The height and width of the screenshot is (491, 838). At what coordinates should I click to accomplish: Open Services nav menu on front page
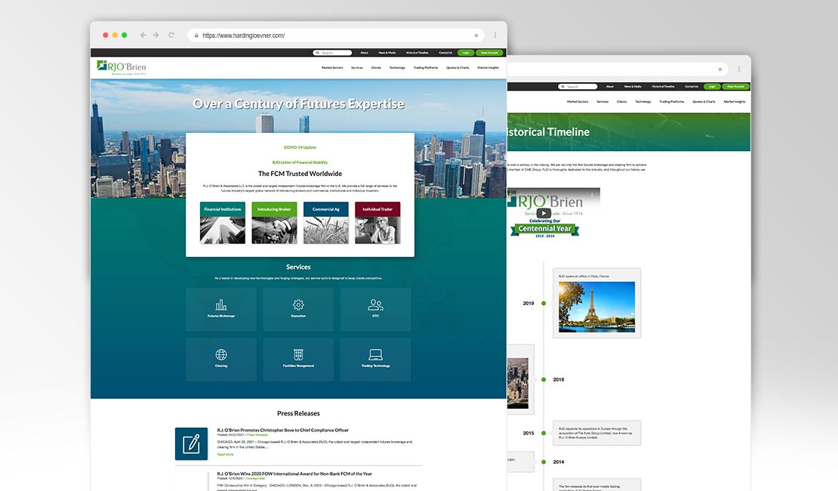tap(357, 68)
